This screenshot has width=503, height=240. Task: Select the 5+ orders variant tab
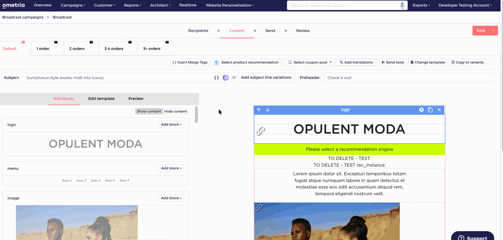156,49
